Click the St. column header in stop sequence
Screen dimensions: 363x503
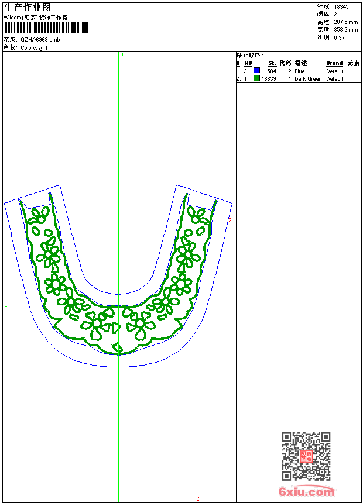click(272, 63)
